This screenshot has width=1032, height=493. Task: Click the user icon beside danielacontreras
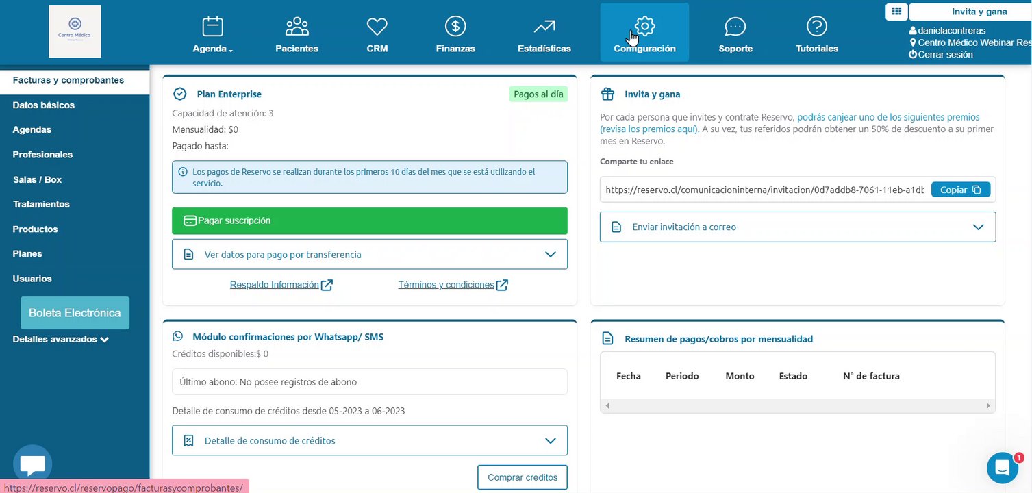[x=913, y=31]
